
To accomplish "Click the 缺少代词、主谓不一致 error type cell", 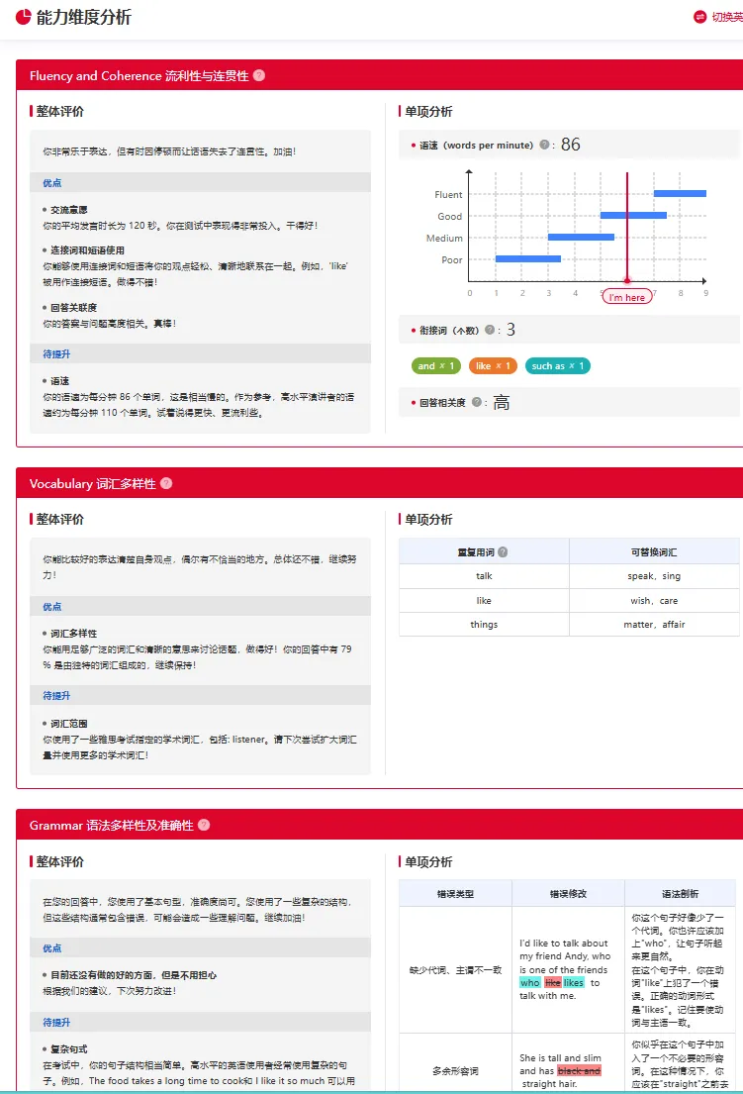I will [x=455, y=970].
